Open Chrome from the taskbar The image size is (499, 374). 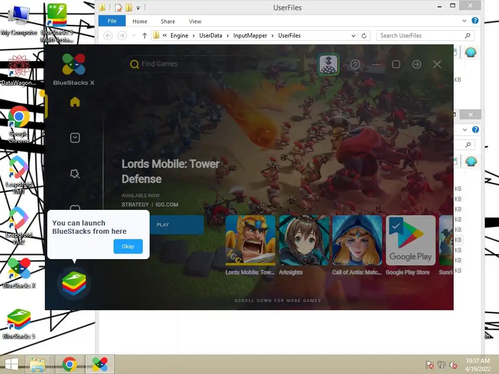pyautogui.click(x=69, y=364)
